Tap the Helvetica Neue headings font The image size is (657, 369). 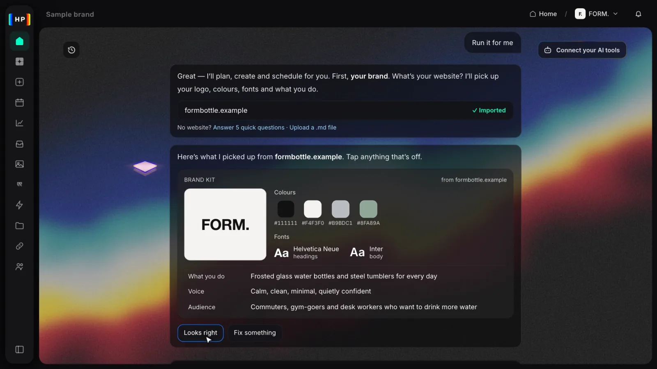pyautogui.click(x=307, y=253)
